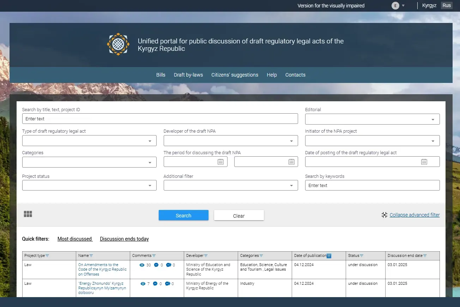Viewport: 460px width, 307px height.
Task: Open posting date calendar icon
Action: coord(424,162)
